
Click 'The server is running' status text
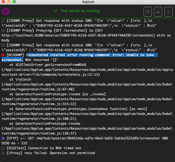pos(80,11)
